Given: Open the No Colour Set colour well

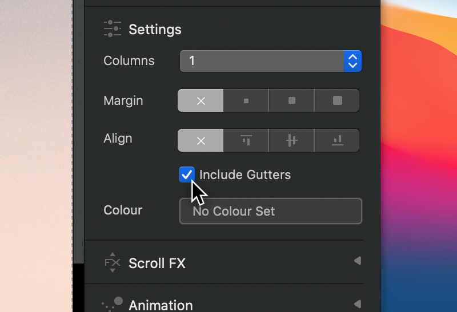Looking at the screenshot, I should tap(271, 211).
